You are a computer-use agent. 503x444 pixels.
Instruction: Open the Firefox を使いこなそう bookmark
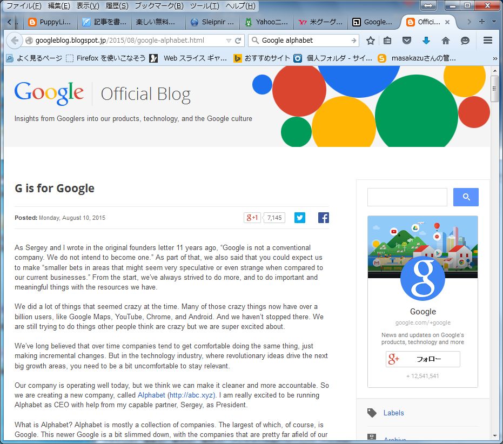point(106,58)
